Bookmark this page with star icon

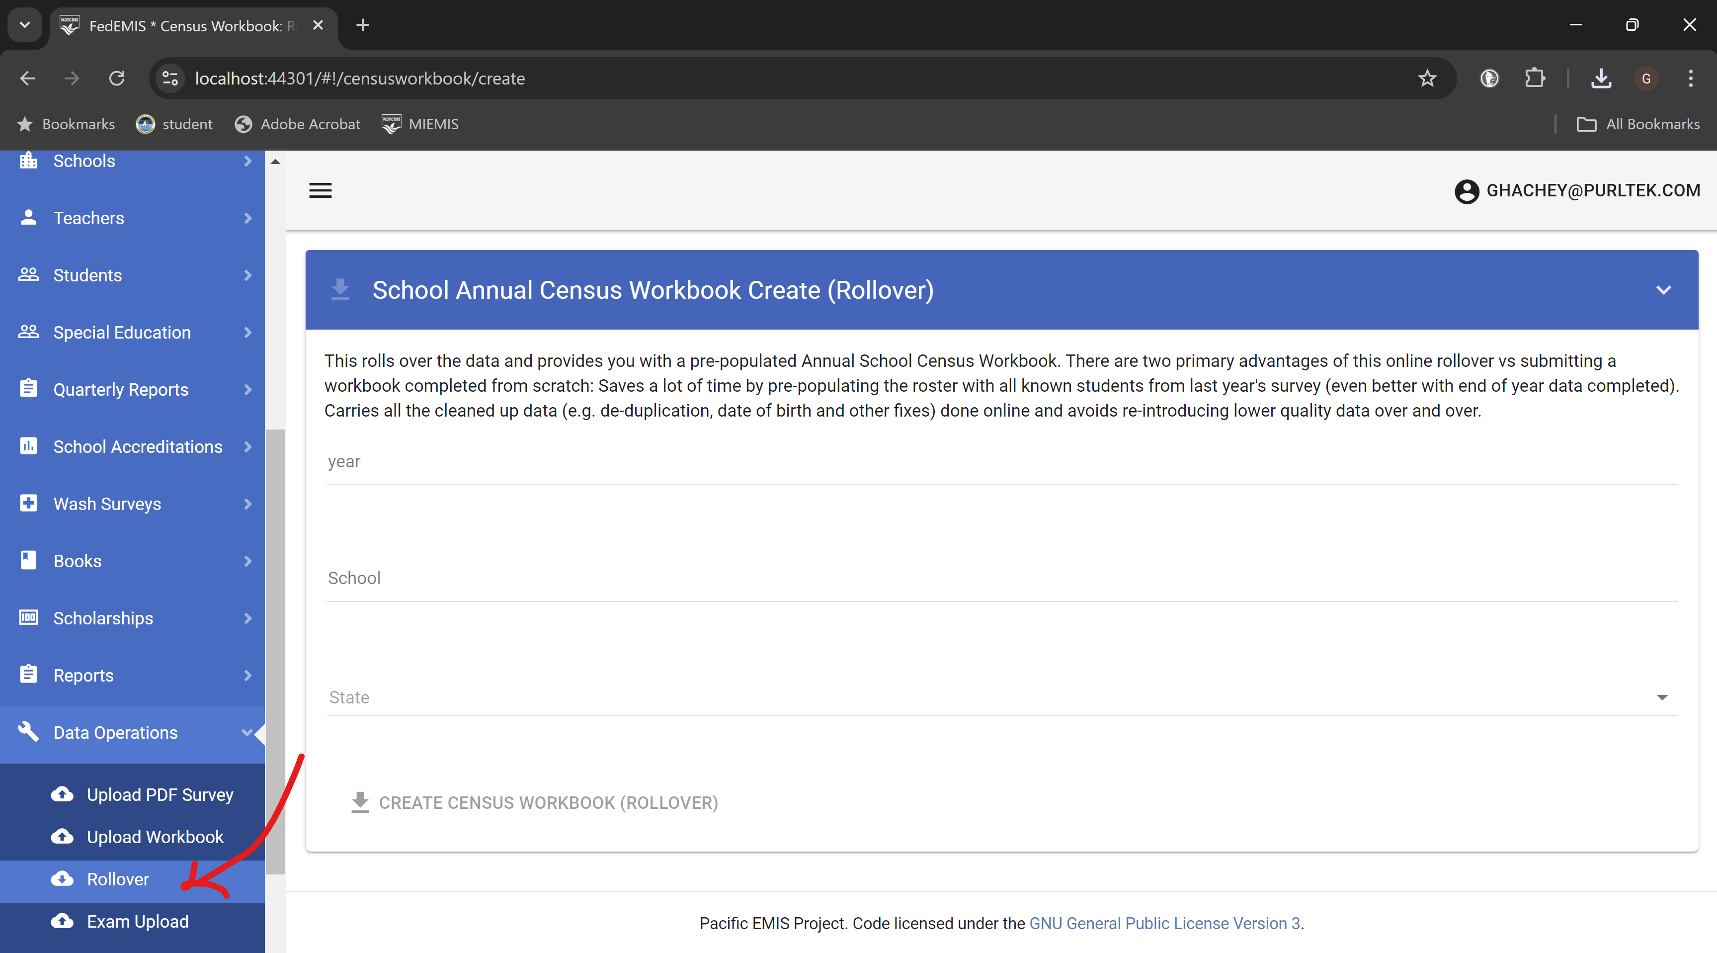coord(1426,79)
